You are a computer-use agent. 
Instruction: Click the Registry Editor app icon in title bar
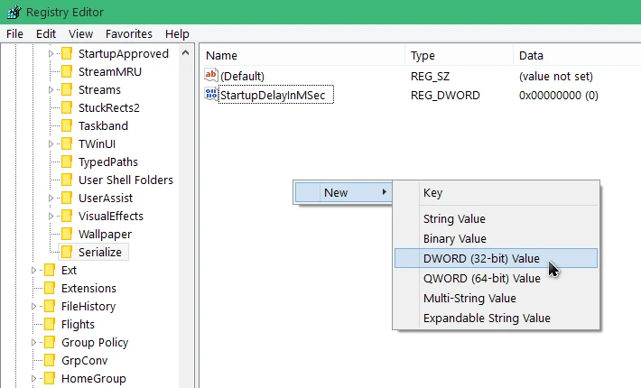(x=12, y=12)
